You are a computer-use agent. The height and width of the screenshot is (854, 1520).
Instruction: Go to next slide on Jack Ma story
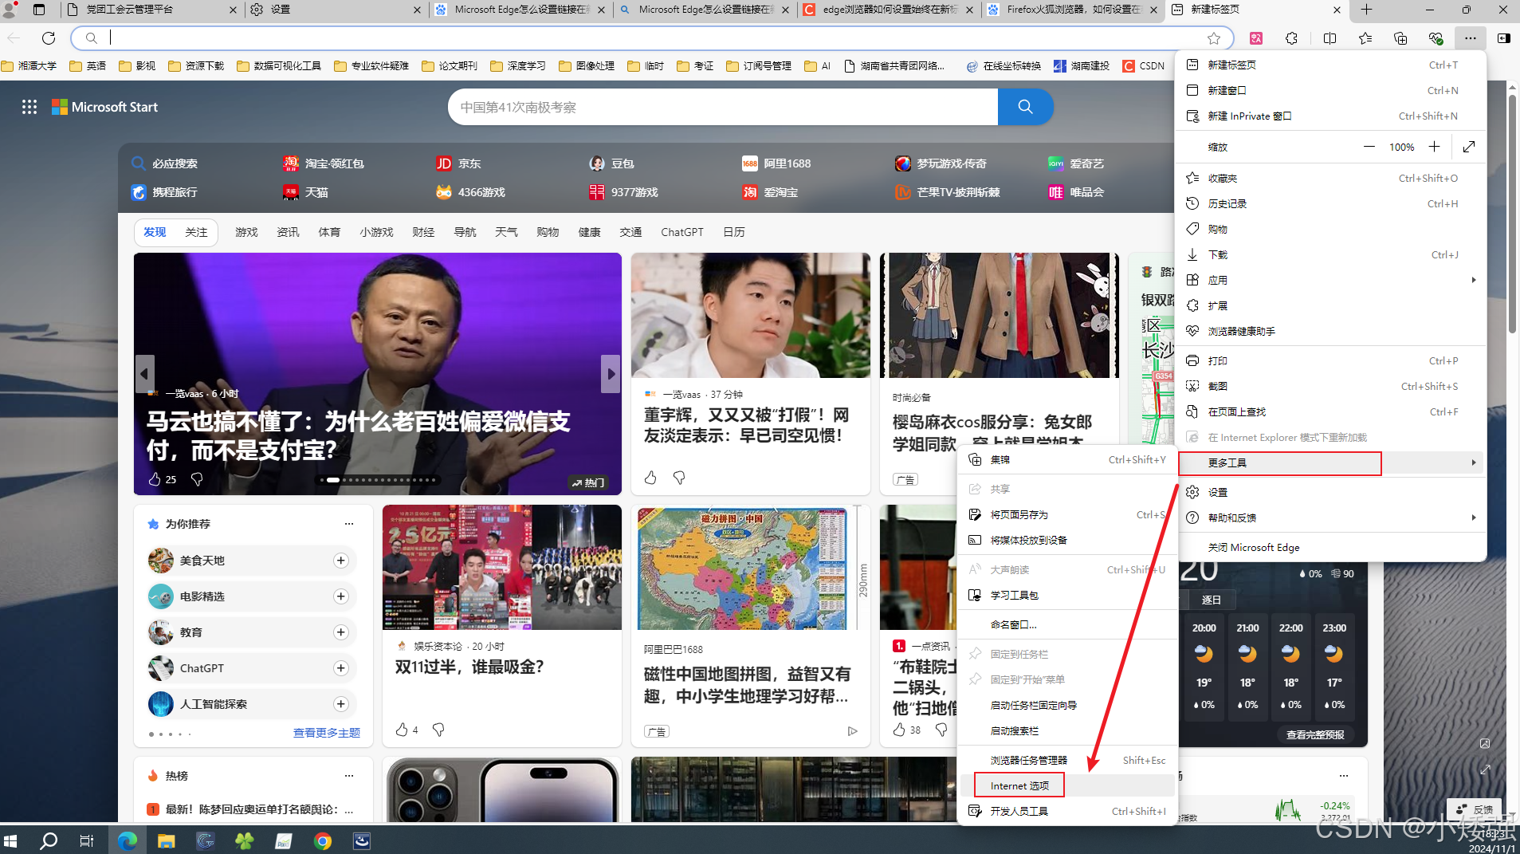coord(611,373)
